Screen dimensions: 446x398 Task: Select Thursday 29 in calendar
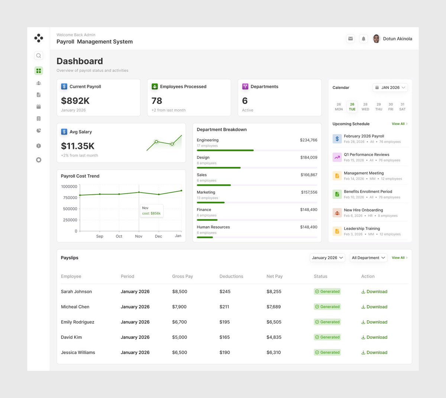379,107
